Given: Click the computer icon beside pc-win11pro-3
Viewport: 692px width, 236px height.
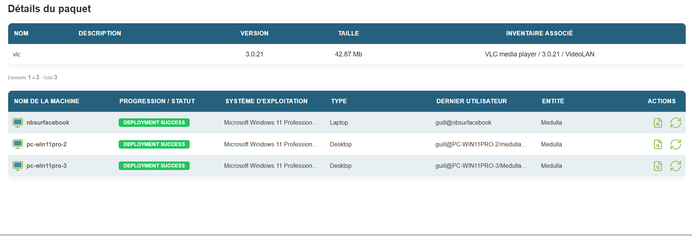Looking at the screenshot, I should click(x=18, y=166).
